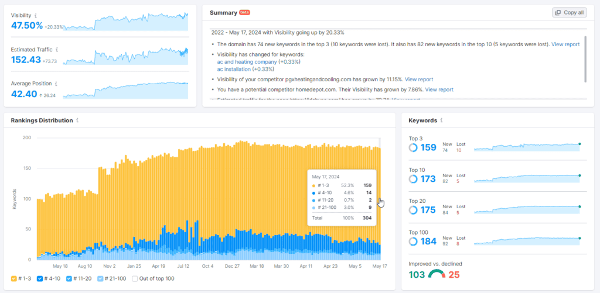Click the 42.40 average position value
This screenshot has height=293, width=600.
(23, 94)
